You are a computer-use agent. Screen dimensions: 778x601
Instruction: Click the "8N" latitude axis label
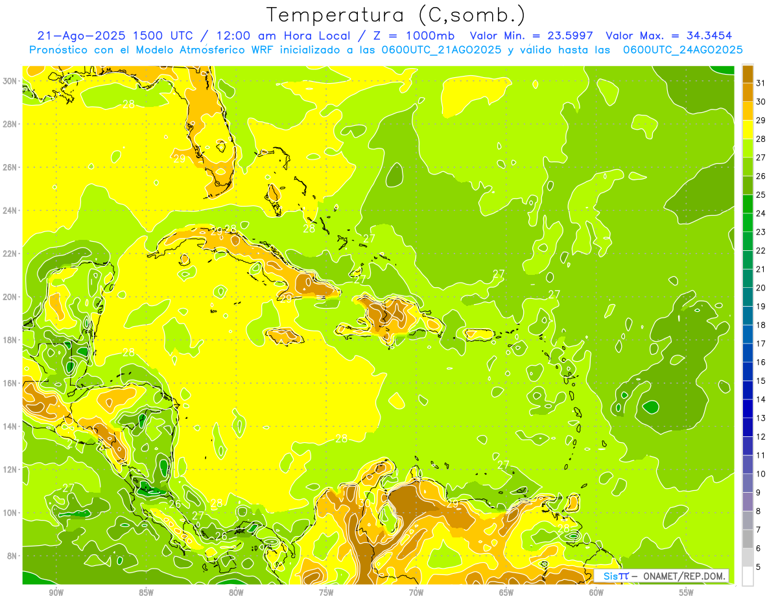(12, 556)
